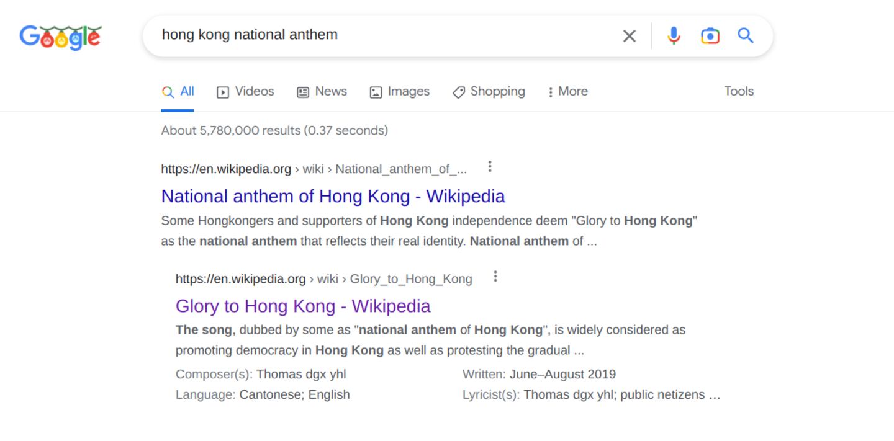Image resolution: width=894 pixels, height=441 pixels.
Task: Open three-dot menu for National anthem result
Action: point(490,167)
